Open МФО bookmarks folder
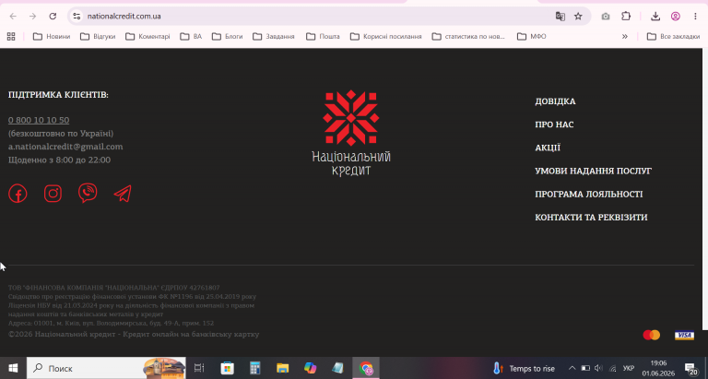The width and height of the screenshot is (708, 379). (x=531, y=37)
